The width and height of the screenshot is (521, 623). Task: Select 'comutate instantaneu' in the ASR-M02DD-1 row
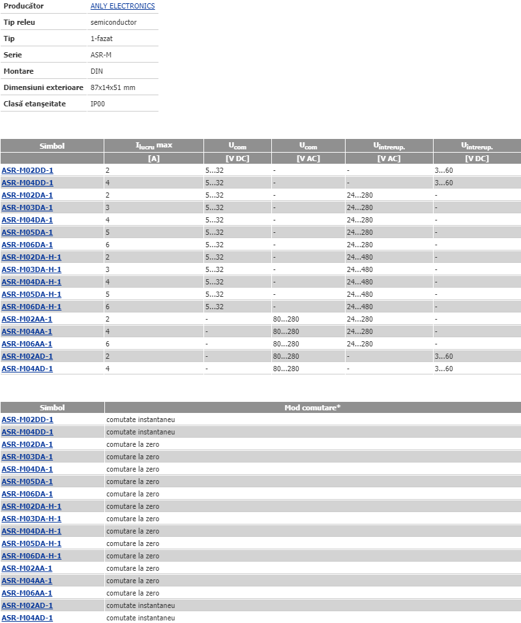(141, 419)
